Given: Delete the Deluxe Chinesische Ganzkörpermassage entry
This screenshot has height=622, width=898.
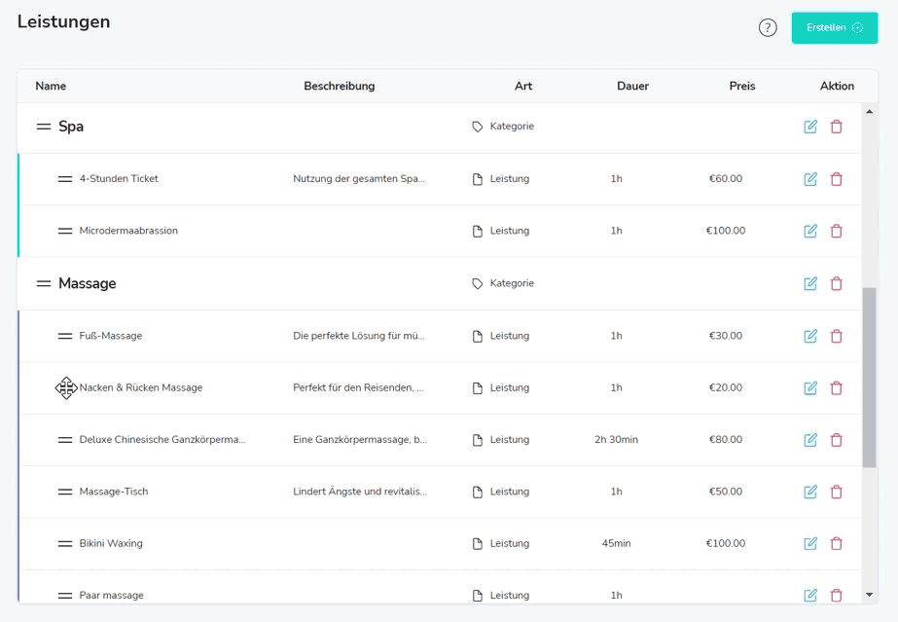Looking at the screenshot, I should coord(836,440).
